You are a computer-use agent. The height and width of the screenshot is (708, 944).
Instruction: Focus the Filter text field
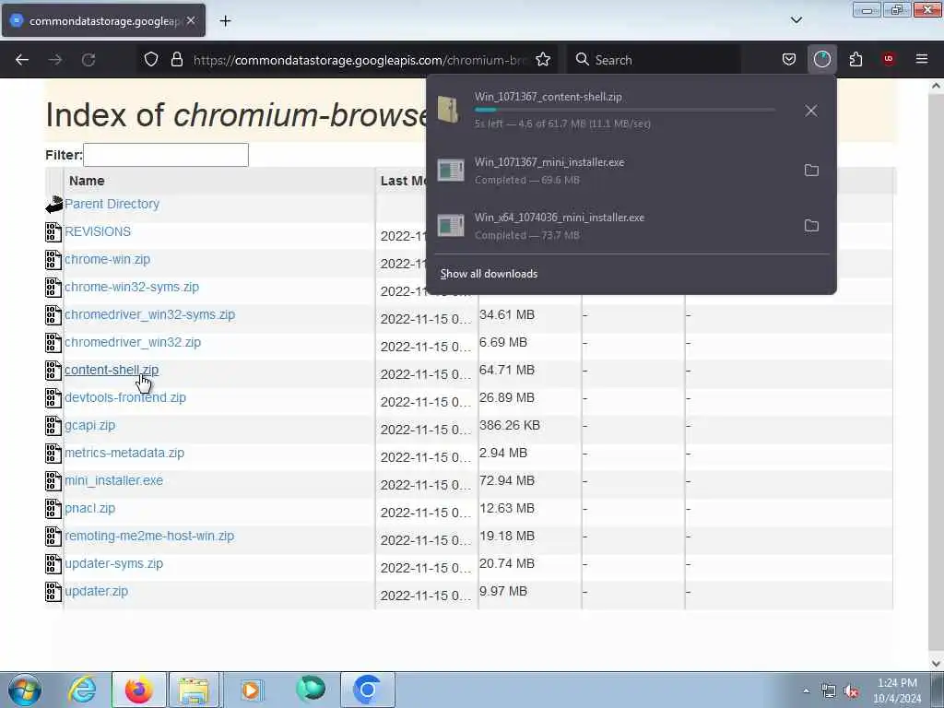click(166, 155)
